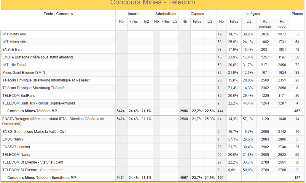
Task: Click the ENSSAT Lannion school name
Action: (16, 147)
